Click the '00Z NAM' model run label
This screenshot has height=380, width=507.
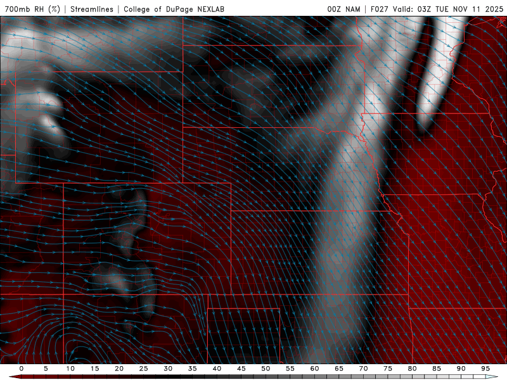tap(343, 9)
